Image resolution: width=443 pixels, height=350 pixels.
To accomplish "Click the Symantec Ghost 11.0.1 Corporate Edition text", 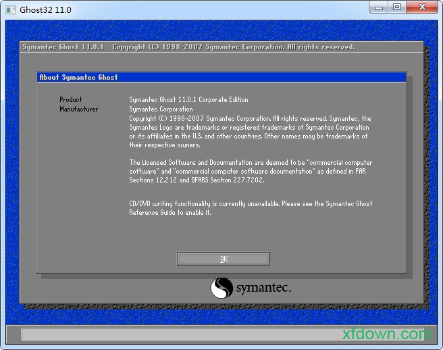I will [188, 100].
